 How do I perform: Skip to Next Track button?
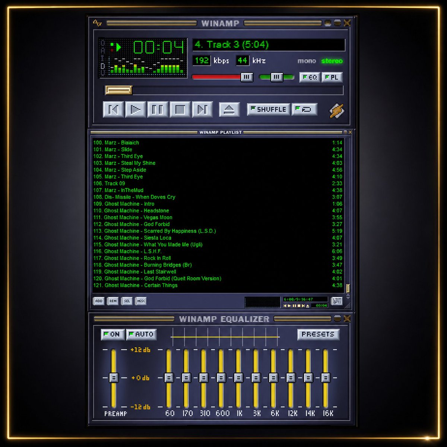[202, 110]
